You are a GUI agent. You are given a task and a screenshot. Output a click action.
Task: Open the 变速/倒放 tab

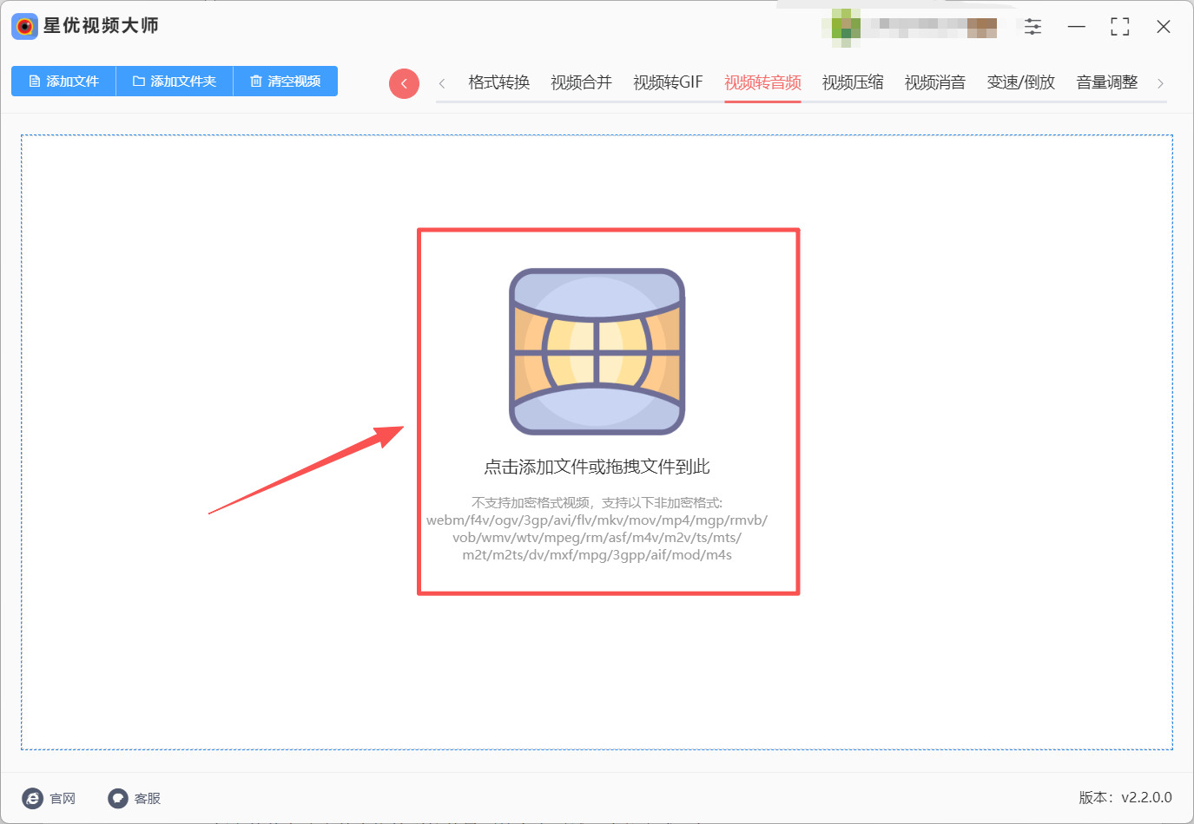click(x=1021, y=82)
